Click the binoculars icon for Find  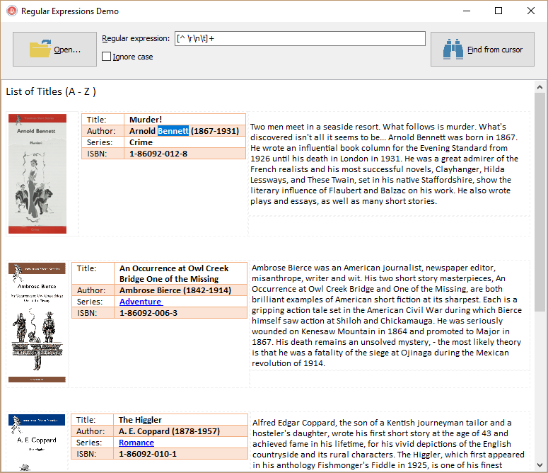[x=453, y=49]
